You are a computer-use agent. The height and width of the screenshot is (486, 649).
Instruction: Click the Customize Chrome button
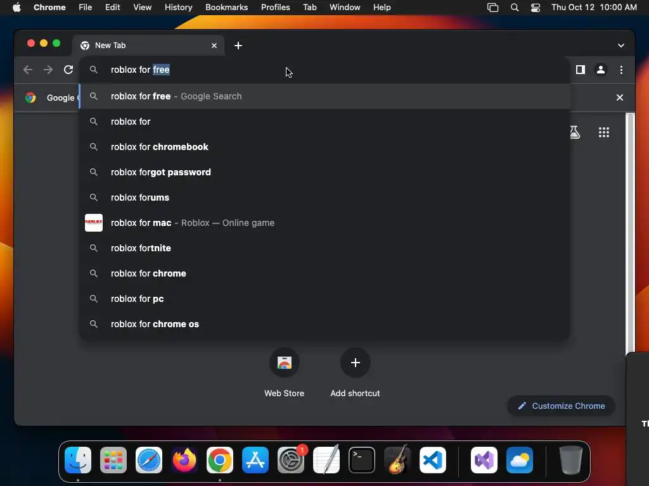(x=561, y=406)
